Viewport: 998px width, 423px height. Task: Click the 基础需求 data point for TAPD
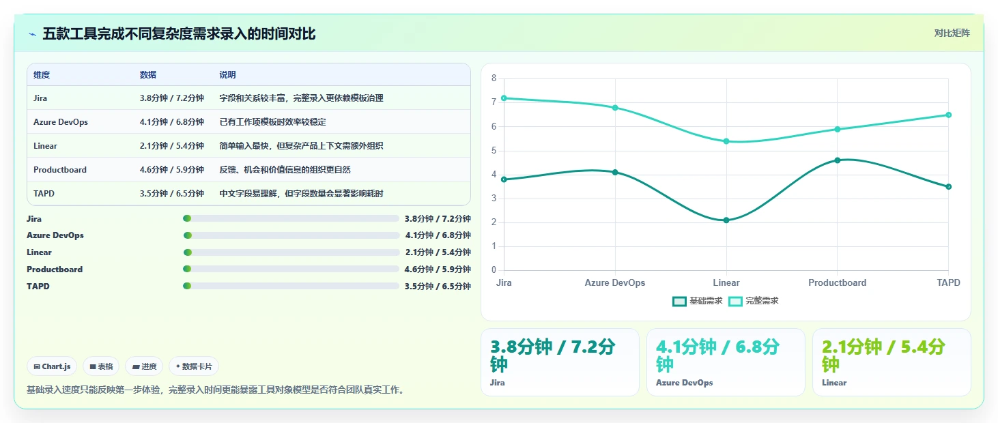[949, 187]
